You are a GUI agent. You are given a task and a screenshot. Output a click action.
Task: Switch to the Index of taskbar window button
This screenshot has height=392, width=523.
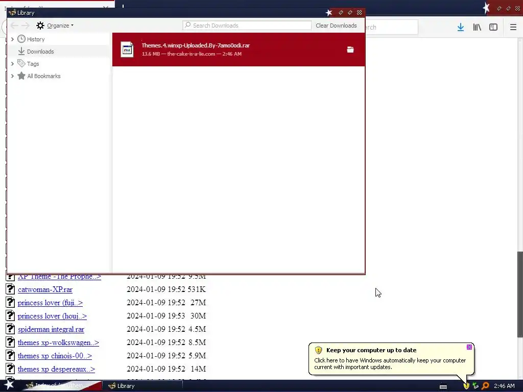tap(62, 386)
